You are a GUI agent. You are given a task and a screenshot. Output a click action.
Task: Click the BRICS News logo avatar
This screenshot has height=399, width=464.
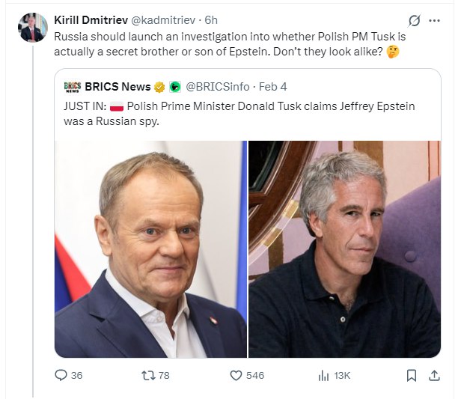tap(72, 87)
